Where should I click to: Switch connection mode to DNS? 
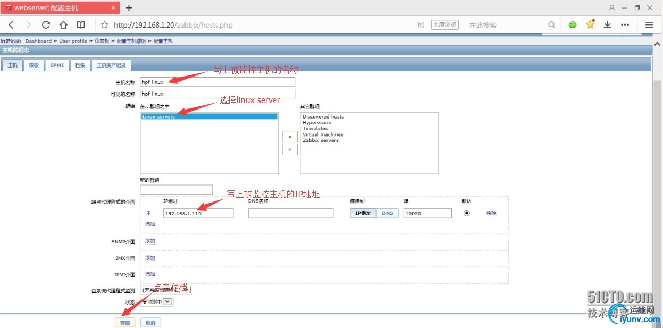388,213
